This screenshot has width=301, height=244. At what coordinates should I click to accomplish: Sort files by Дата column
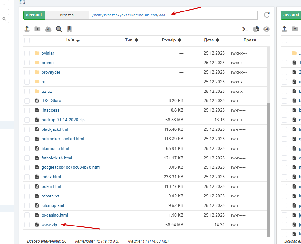pos(211,40)
